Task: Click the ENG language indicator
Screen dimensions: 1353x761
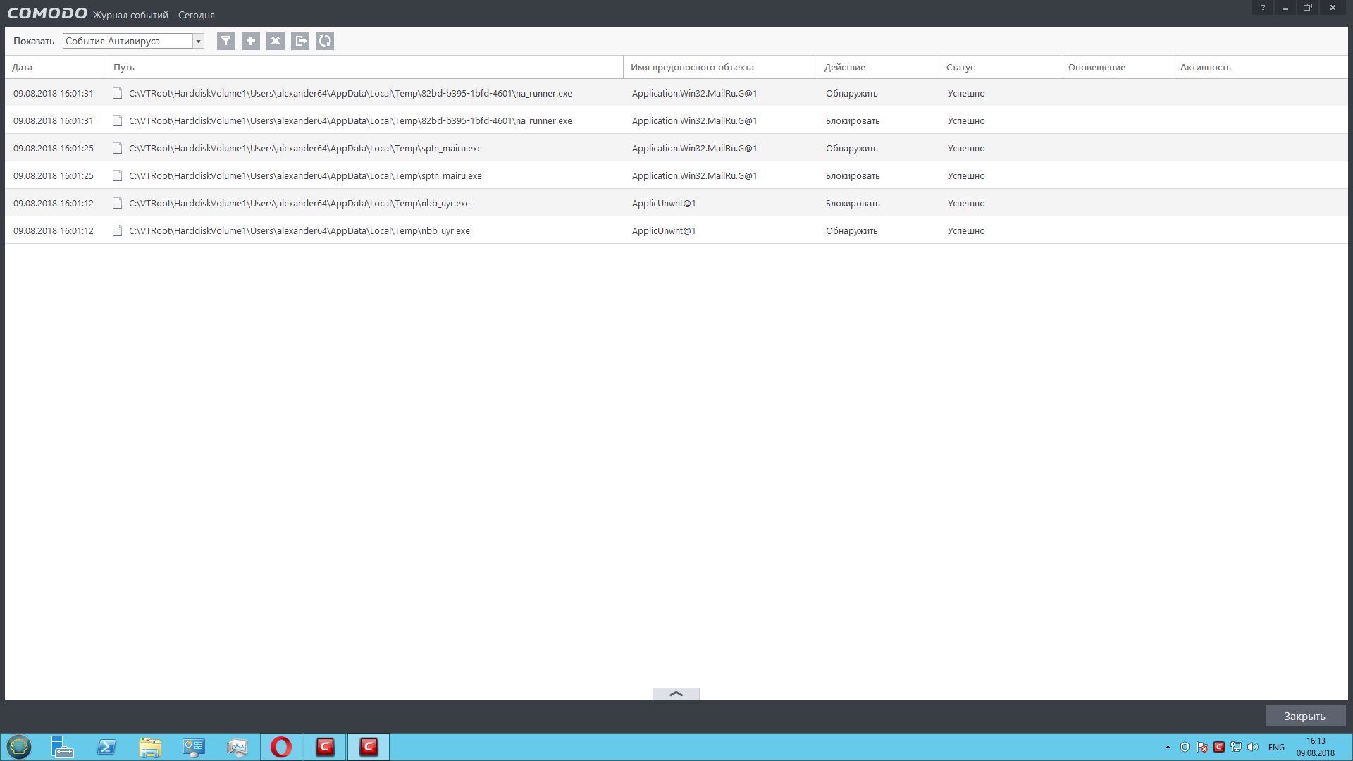Action: [1276, 747]
